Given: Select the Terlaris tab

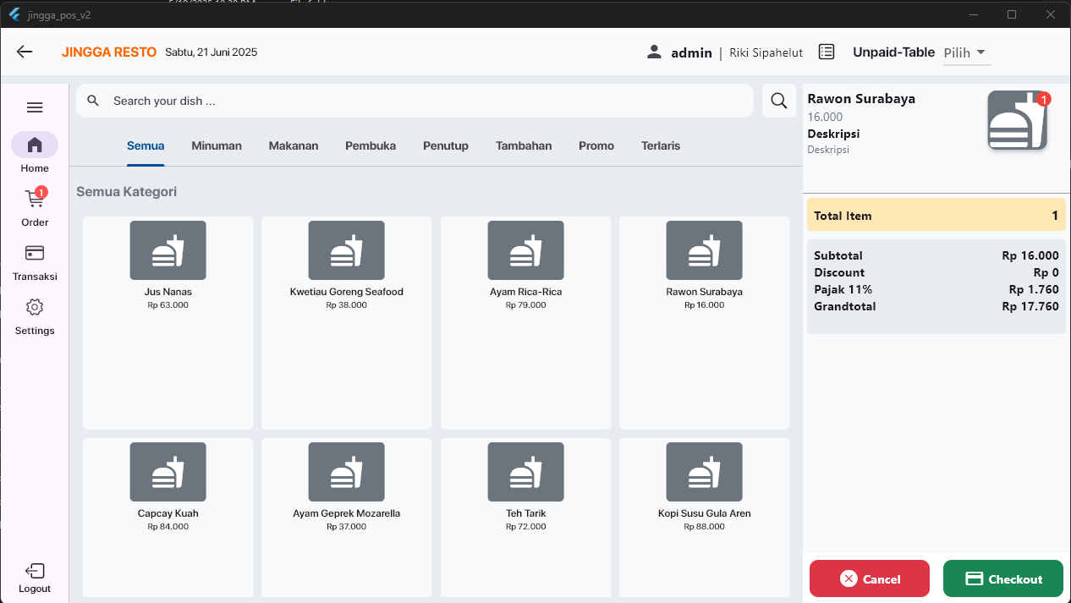Looking at the screenshot, I should pyautogui.click(x=661, y=145).
